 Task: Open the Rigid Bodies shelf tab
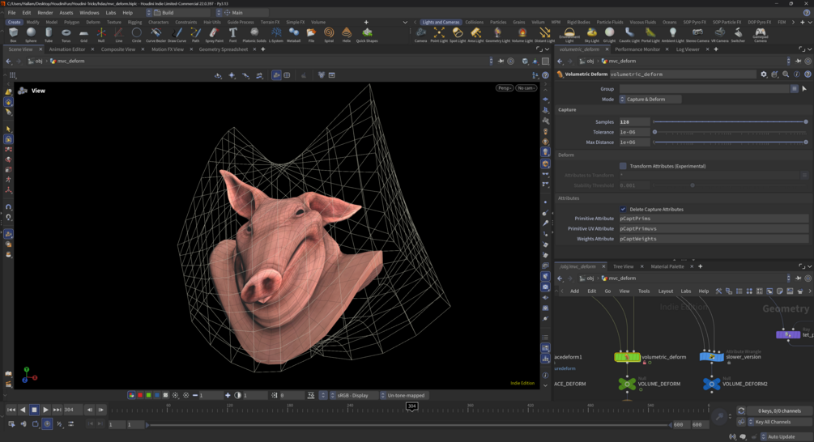578,23
